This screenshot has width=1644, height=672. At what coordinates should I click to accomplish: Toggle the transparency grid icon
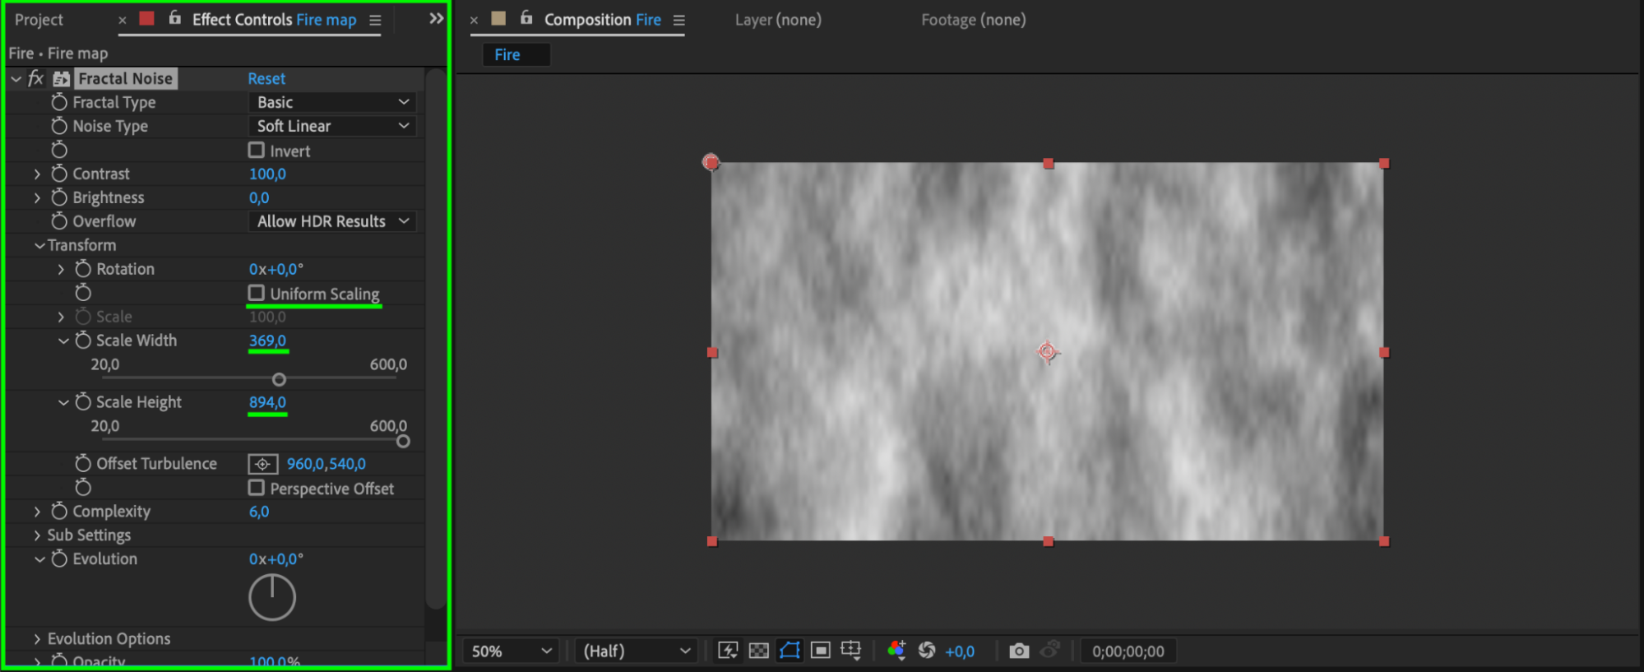pos(758,651)
